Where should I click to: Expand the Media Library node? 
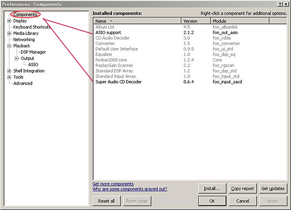pyautogui.click(x=9, y=34)
